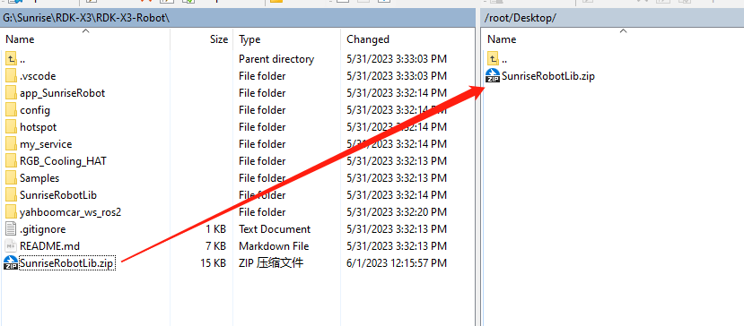Select the hotspot folder row
This screenshot has height=326, width=744.
pos(237,127)
